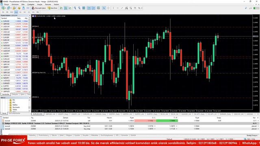Open the profiles dropdown arrow
Image resolution: width=260 pixels, height=146 pixels.
coord(11,8)
